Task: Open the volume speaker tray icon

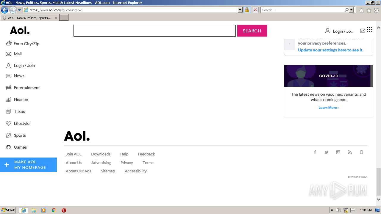Action: click(338, 210)
